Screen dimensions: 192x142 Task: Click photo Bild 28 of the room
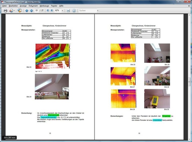pos(157,76)
